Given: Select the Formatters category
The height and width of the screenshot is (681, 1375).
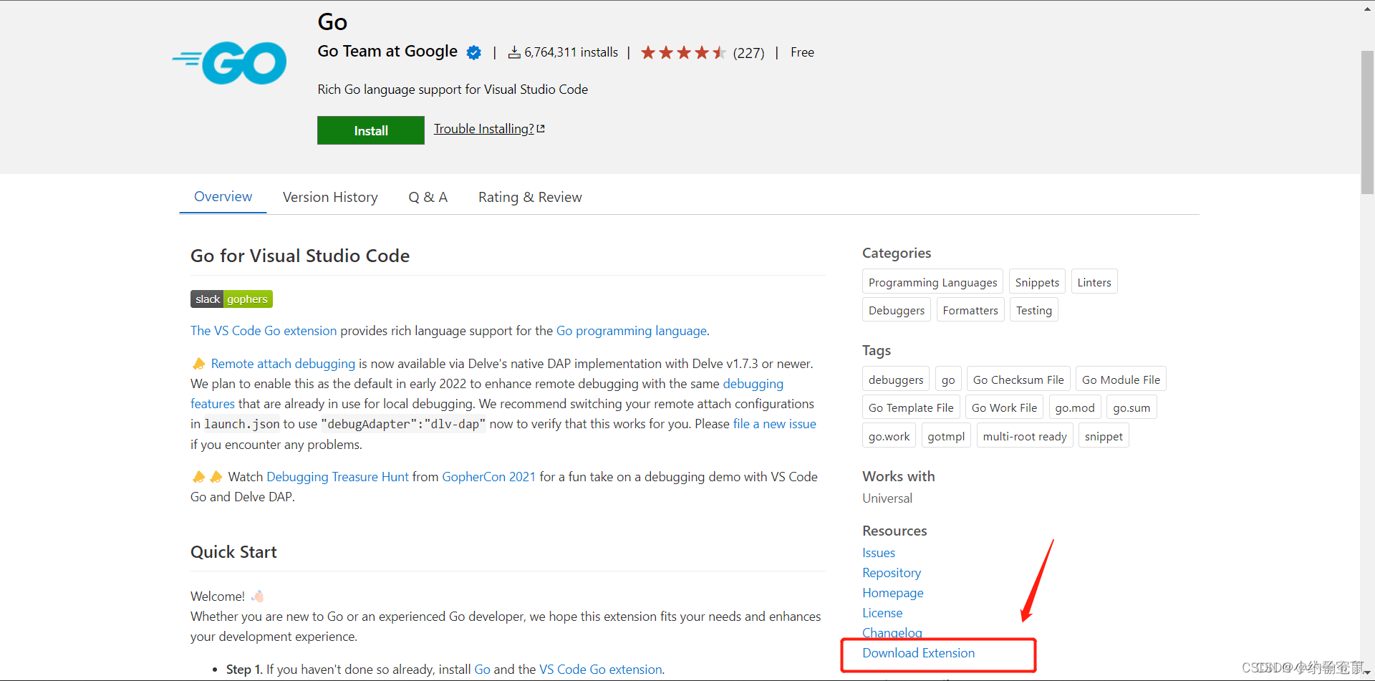Looking at the screenshot, I should tap(970, 310).
